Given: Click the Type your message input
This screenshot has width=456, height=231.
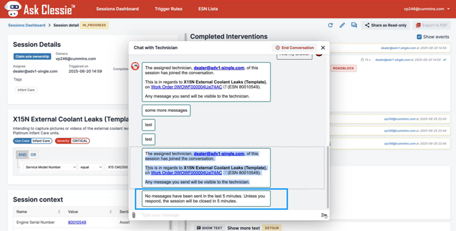Looking at the screenshot, I should pos(228,215).
